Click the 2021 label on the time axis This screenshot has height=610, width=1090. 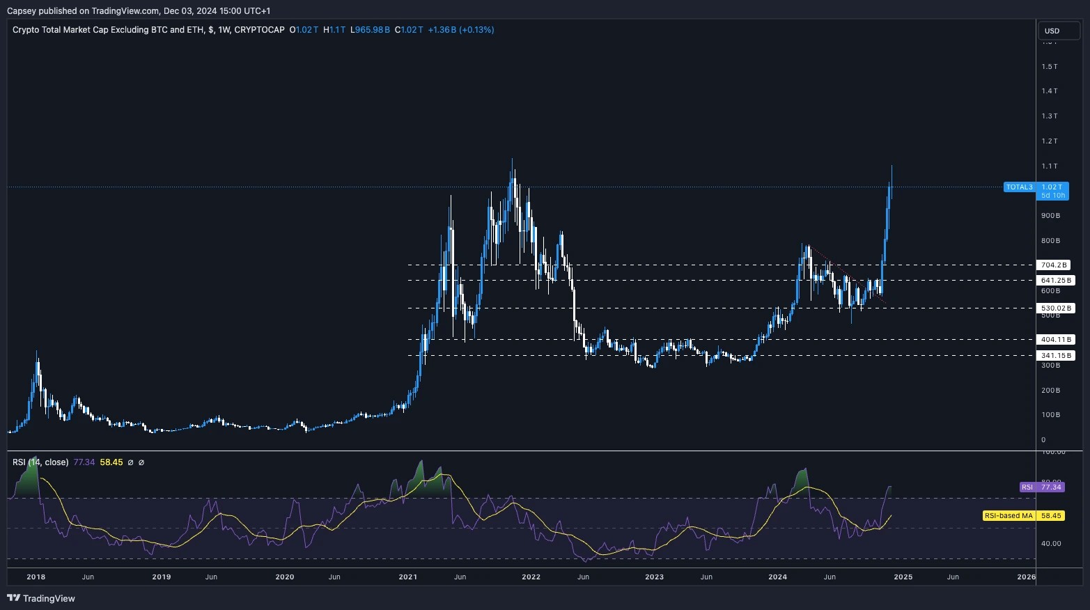point(407,577)
